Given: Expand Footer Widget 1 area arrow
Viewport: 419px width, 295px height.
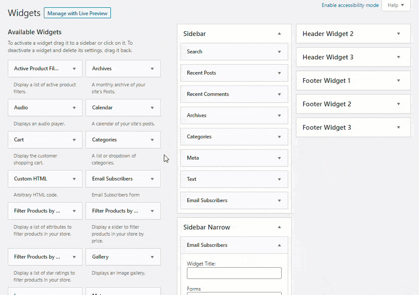Looking at the screenshot, I should tap(399, 81).
